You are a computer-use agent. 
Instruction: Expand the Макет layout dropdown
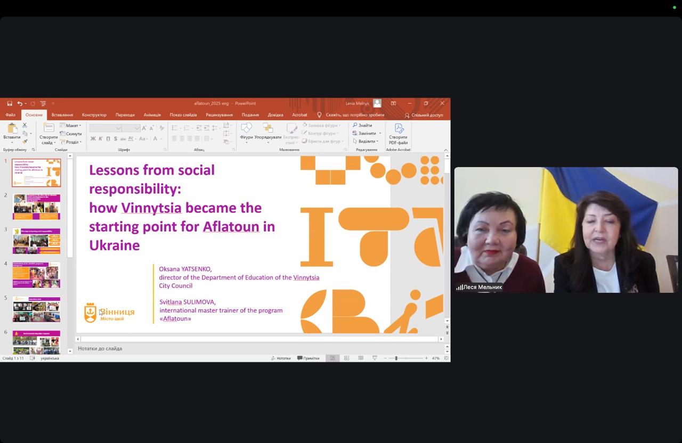pos(72,126)
